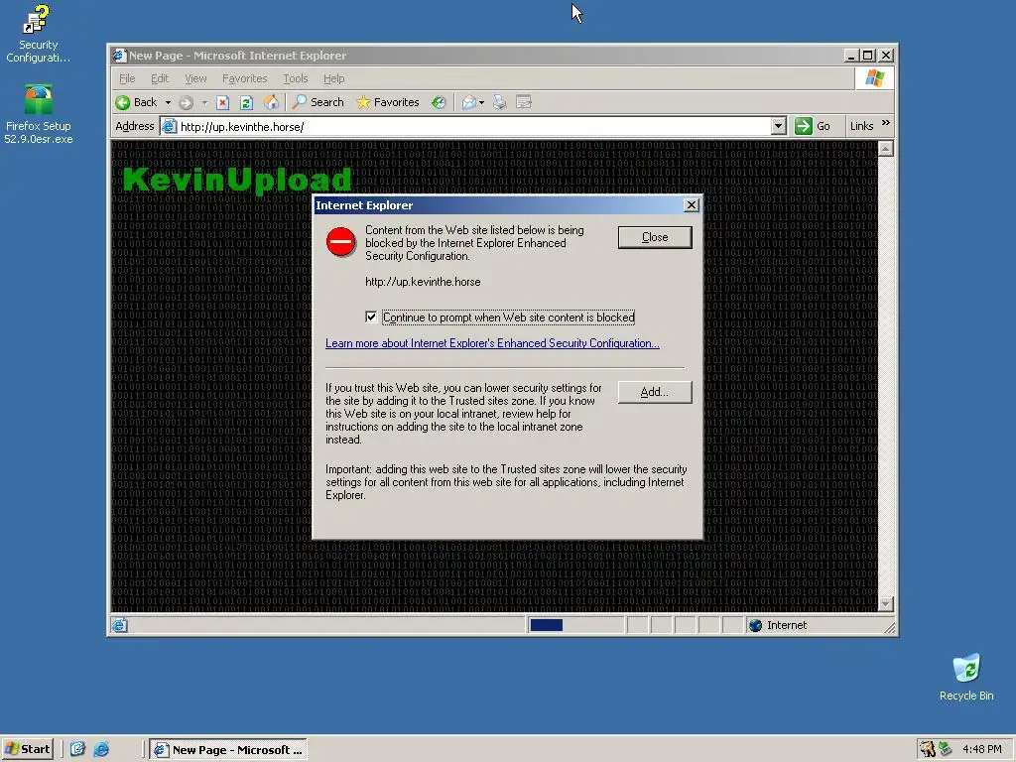
Task: Open the Start menu
Action: (27, 749)
